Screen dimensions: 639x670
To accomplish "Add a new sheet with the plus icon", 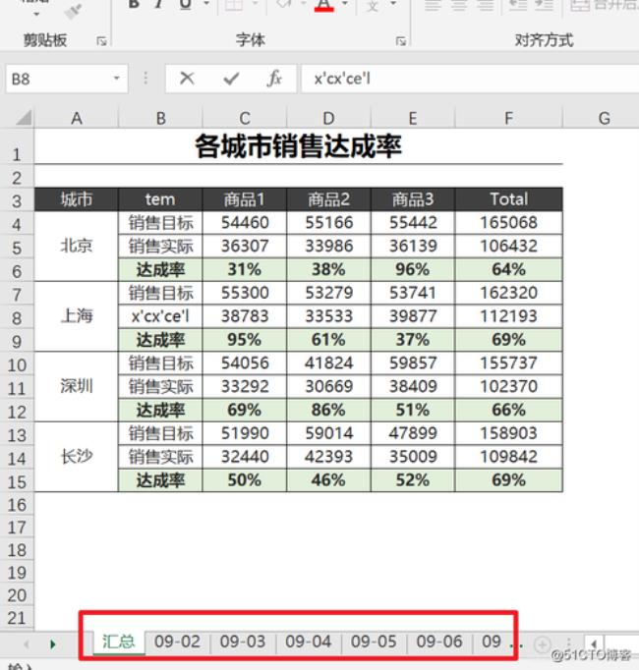I will coord(543,643).
